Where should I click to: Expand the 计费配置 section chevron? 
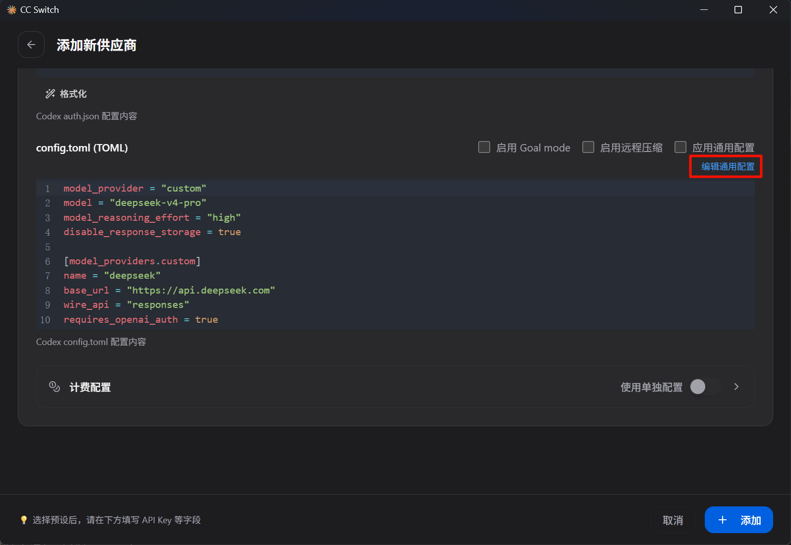[736, 387]
